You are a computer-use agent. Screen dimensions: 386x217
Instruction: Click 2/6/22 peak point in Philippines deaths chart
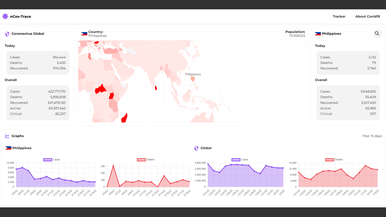click(113, 165)
